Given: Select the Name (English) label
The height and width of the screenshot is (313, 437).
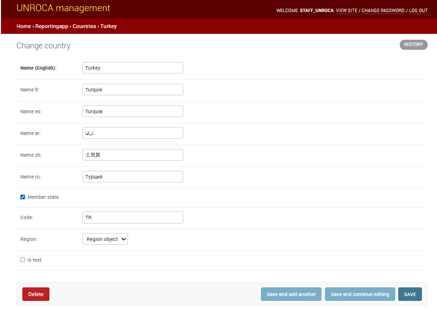Looking at the screenshot, I should coord(38,68).
